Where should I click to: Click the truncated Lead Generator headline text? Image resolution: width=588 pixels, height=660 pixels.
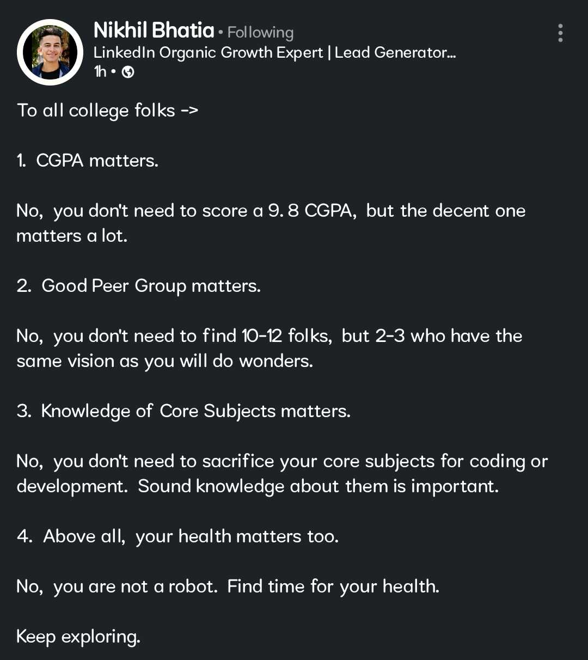[x=395, y=53]
